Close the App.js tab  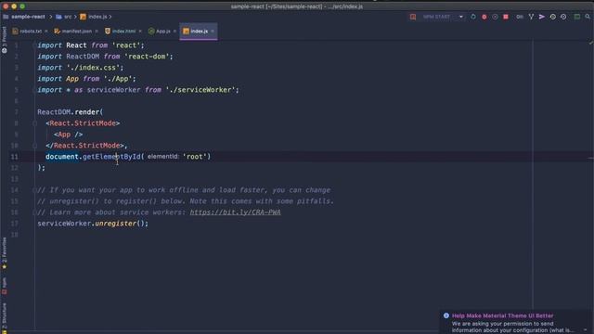pos(174,31)
